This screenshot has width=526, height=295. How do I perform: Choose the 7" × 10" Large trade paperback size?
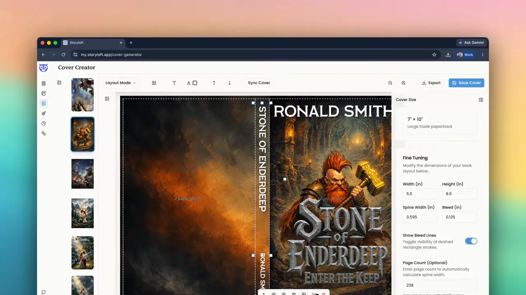[440, 123]
